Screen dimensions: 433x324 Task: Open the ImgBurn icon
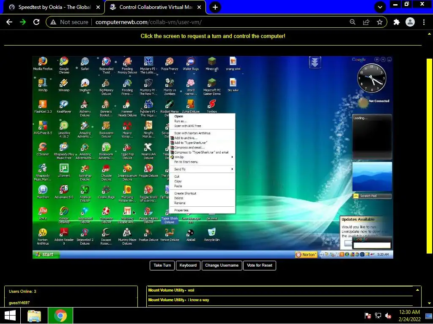click(x=85, y=85)
